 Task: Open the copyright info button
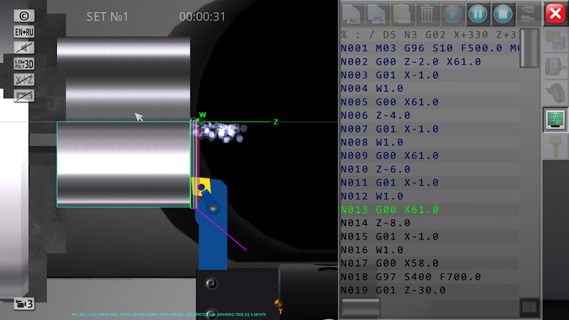tap(24, 16)
